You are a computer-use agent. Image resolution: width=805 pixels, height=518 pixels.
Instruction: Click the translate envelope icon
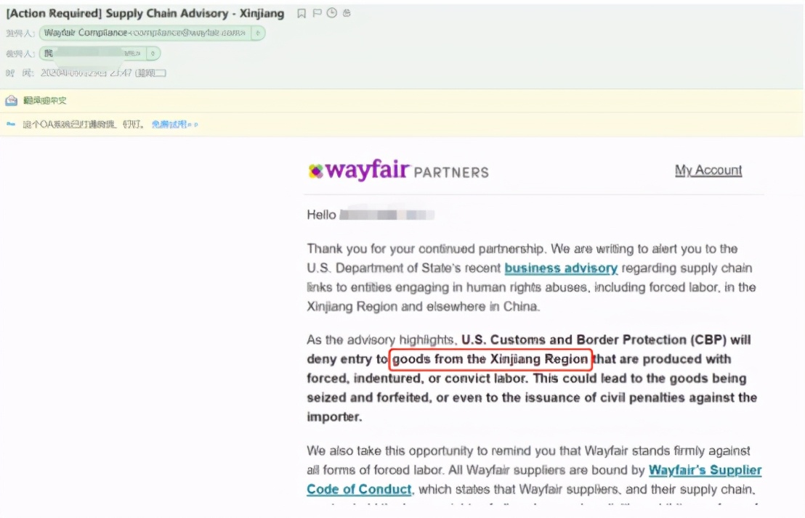tap(11, 100)
